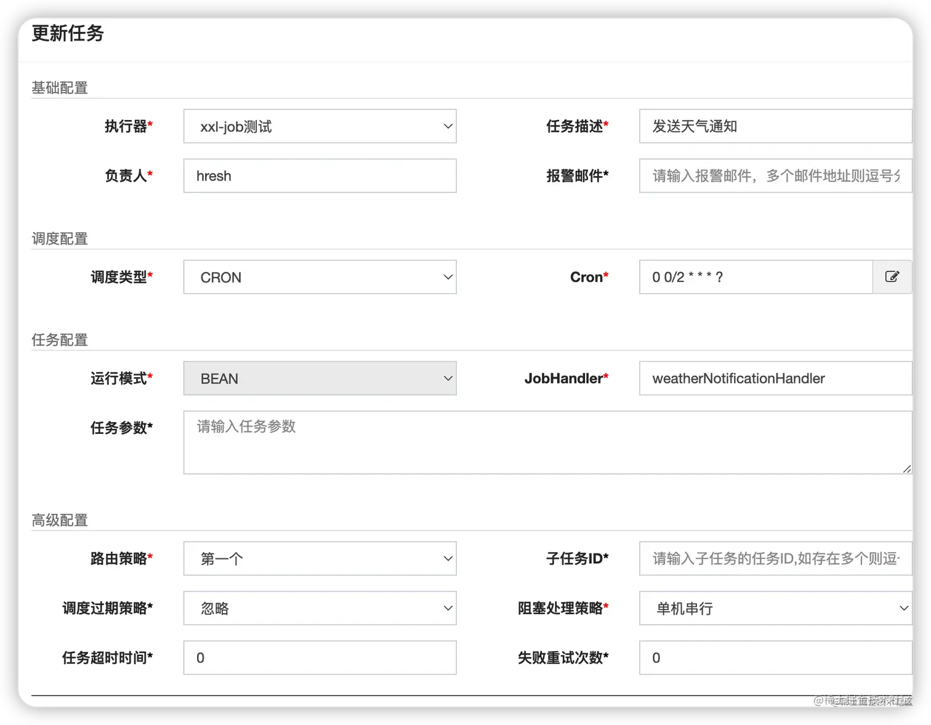931x725 pixels.
Task: Expand the 调度过期策略 dropdown showing 忽略
Action: pos(320,608)
